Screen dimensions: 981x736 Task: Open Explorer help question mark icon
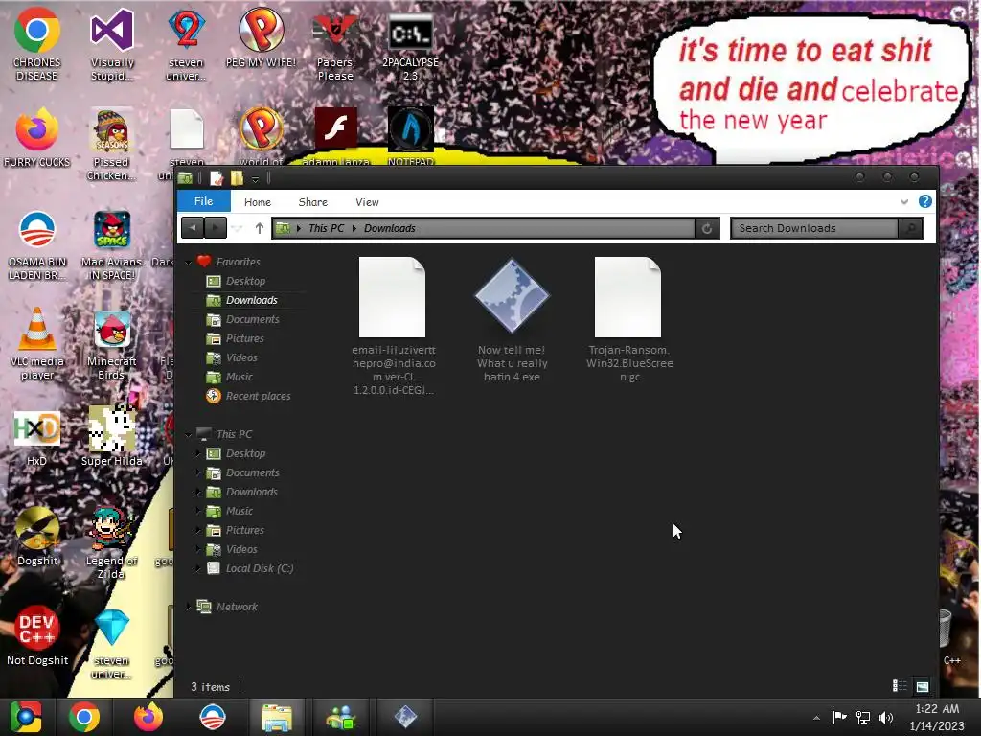(x=924, y=201)
